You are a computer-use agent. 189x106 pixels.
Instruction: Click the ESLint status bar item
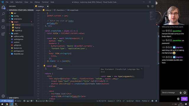click(138, 101)
